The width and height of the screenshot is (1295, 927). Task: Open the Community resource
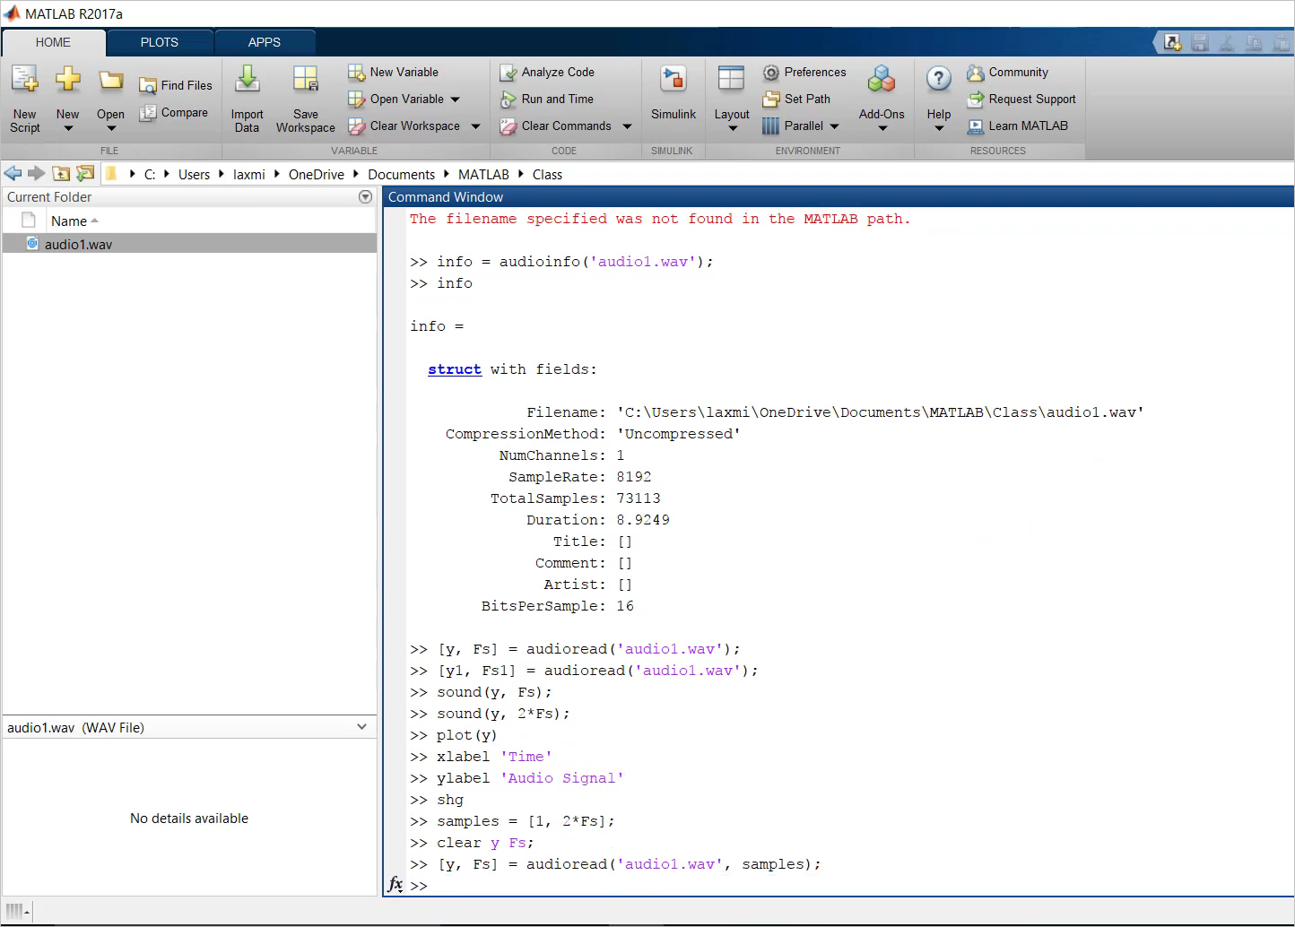[x=1007, y=72]
